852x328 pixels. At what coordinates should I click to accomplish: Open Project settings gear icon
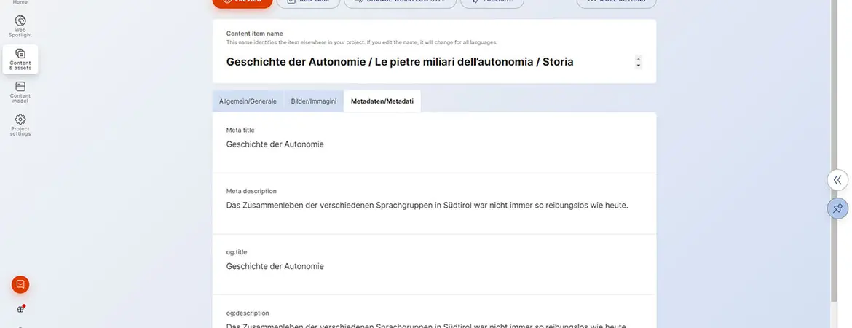pos(20,124)
